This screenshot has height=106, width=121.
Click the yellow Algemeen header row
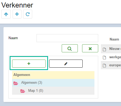[53, 75]
